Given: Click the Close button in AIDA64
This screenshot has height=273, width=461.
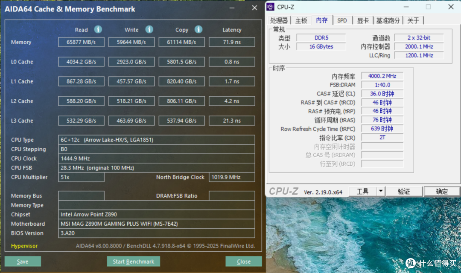Looking at the screenshot, I should (244, 262).
